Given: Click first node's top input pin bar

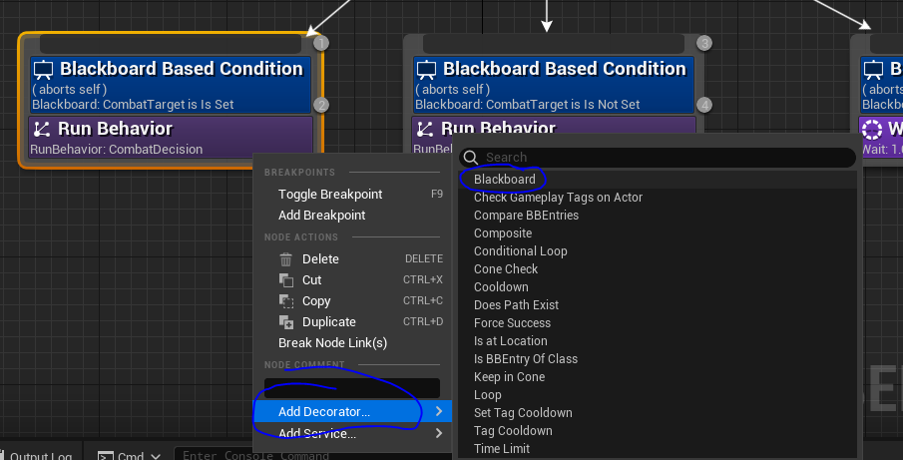Looking at the screenshot, I should coord(171,44).
